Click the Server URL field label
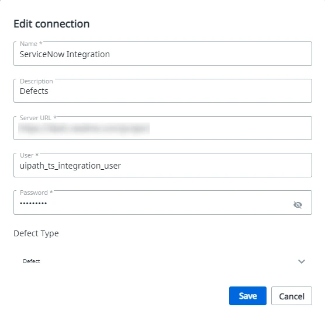325x318 pixels. click(38, 118)
